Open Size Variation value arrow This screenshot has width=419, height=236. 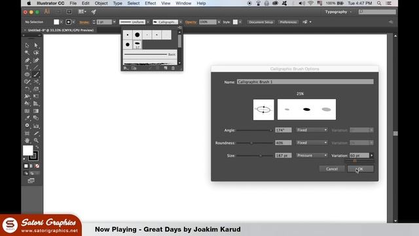[371, 155]
